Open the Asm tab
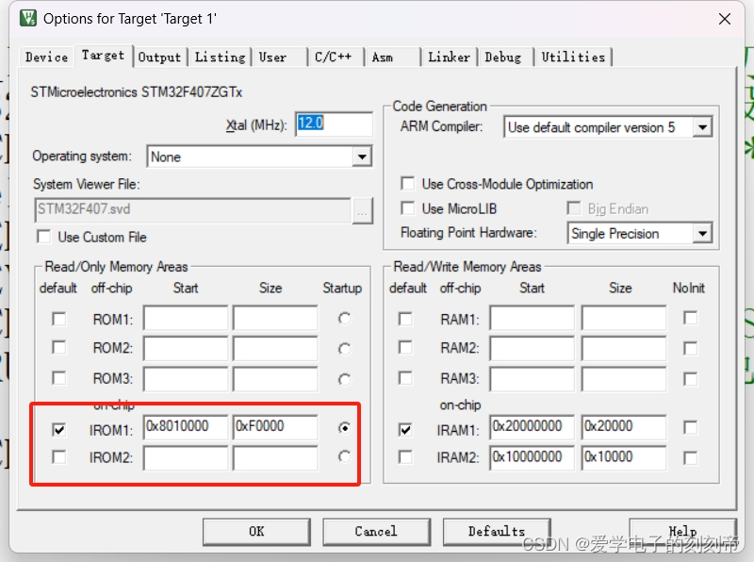 coord(383,58)
